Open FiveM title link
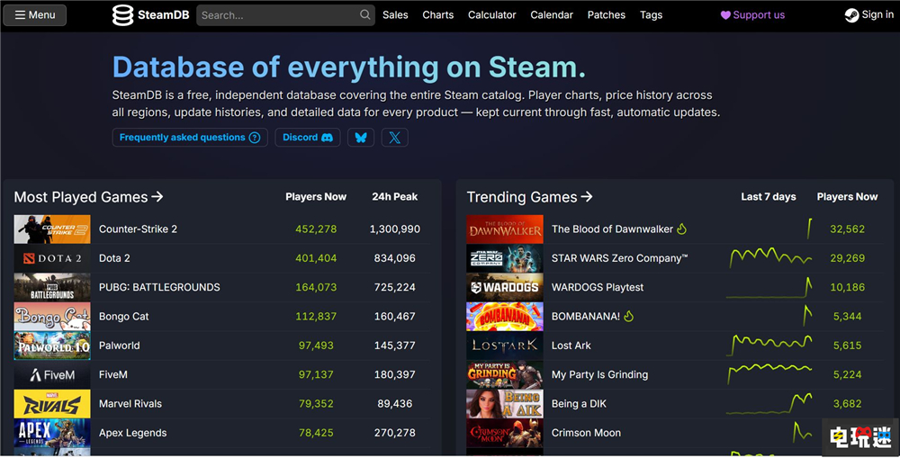 click(x=113, y=375)
